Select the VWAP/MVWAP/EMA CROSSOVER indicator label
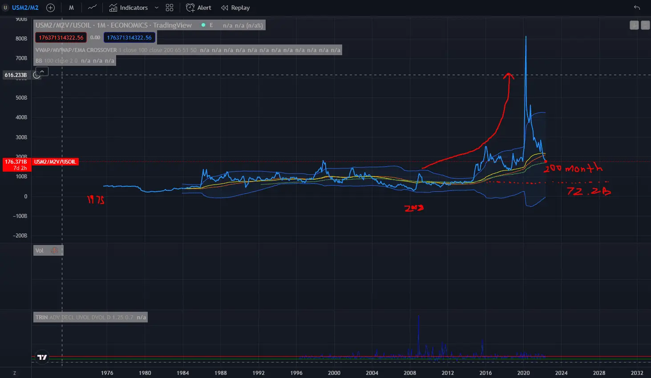651x378 pixels. 76,50
